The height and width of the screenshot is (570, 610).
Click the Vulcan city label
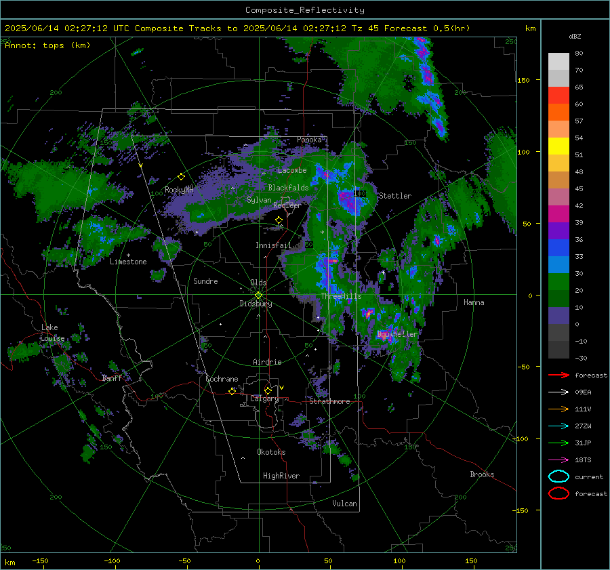pos(345,504)
